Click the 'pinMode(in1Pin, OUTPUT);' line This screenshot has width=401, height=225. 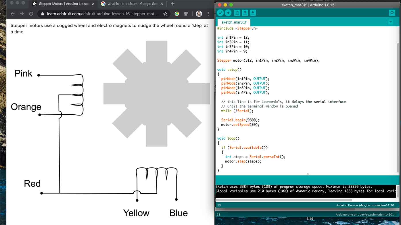245,79
